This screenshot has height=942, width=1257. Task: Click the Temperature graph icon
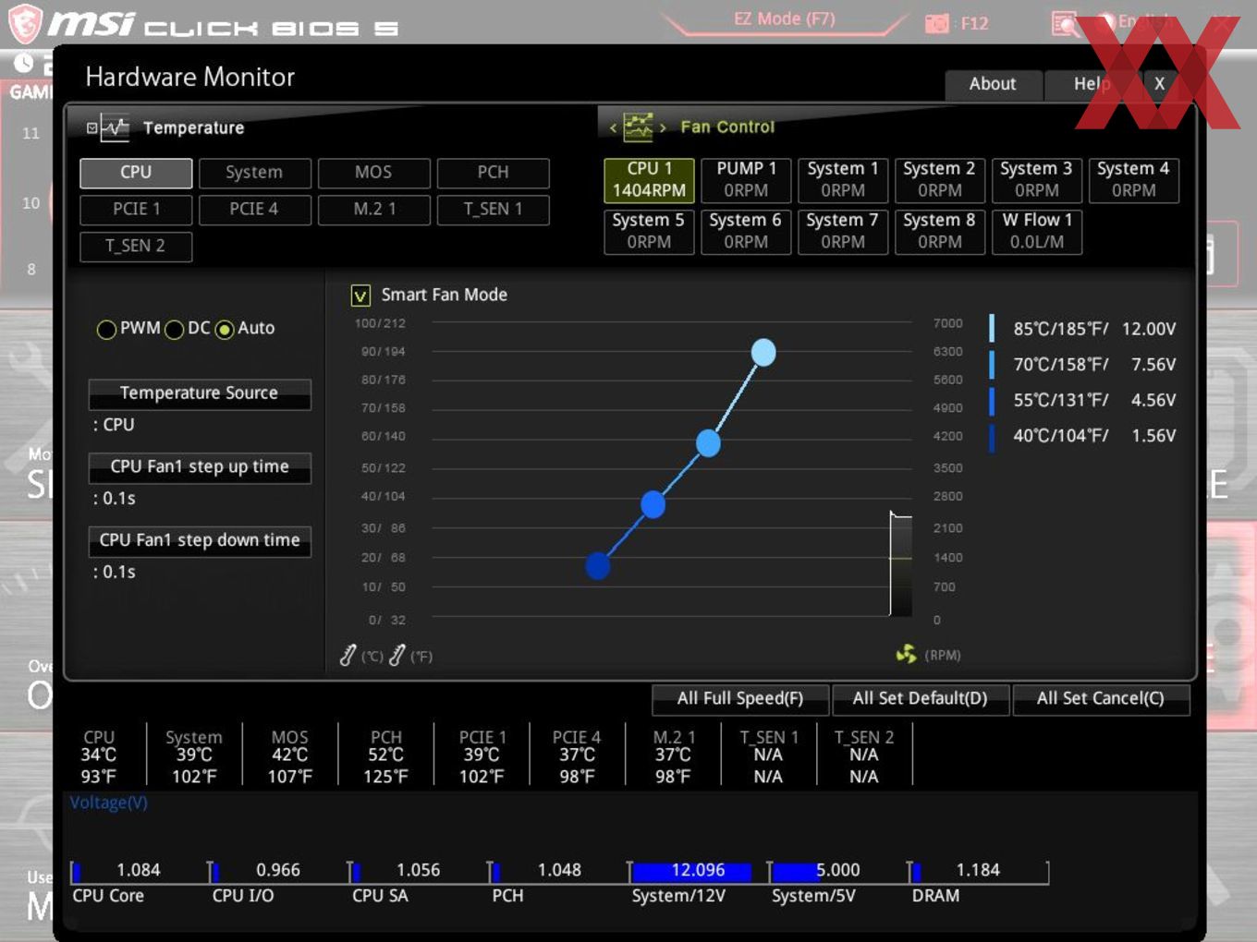pyautogui.click(x=115, y=127)
